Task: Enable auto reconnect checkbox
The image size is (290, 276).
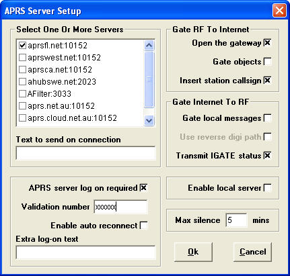Action: (143, 226)
